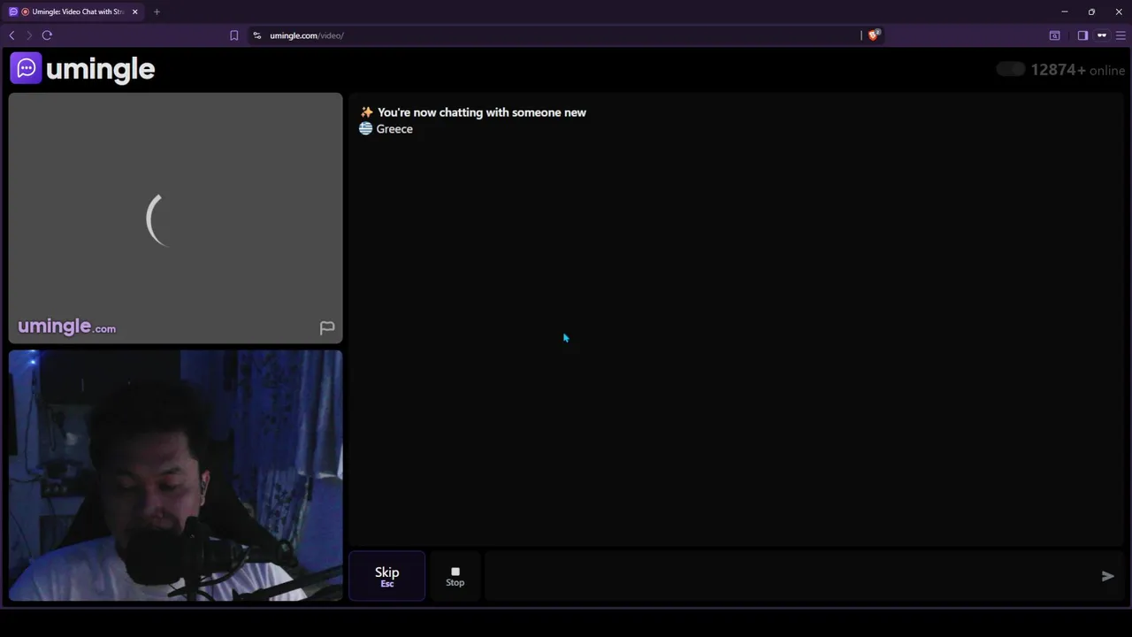Select your own webcam preview
The height and width of the screenshot is (637, 1132).
tap(175, 475)
